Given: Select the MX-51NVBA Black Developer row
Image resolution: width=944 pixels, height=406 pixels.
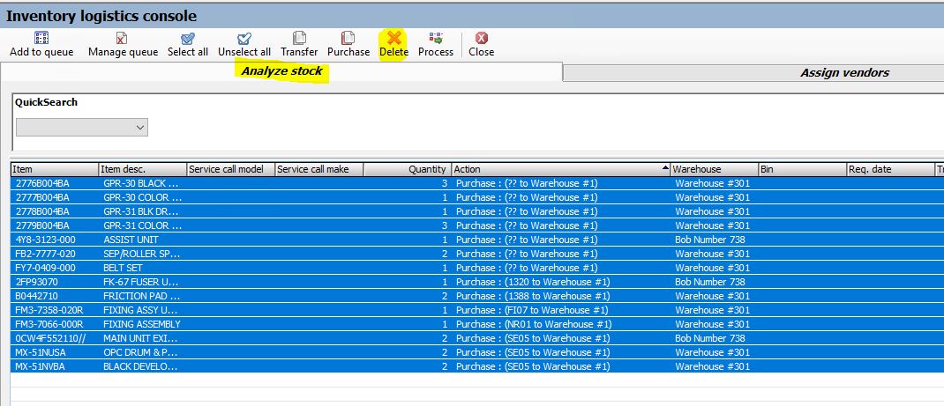Looking at the screenshot, I should [41, 366].
